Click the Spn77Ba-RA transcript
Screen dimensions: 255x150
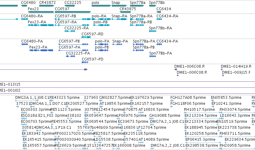tap(137, 19)
